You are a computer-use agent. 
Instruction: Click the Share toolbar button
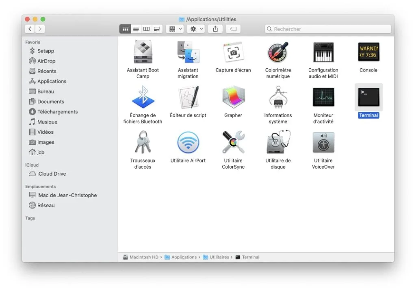(x=215, y=29)
